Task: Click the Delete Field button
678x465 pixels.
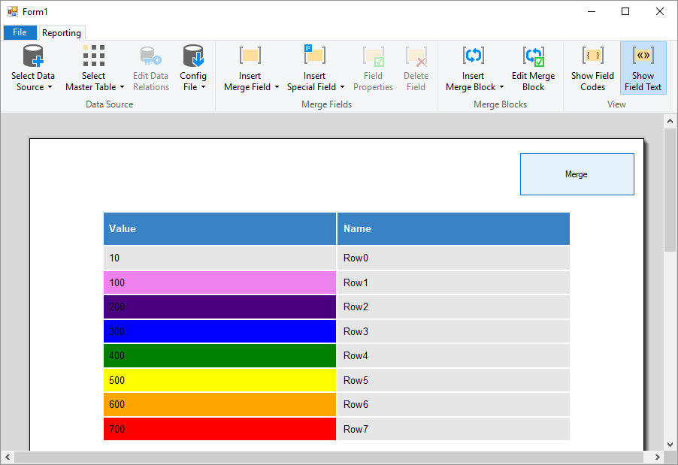Action: pyautogui.click(x=416, y=68)
